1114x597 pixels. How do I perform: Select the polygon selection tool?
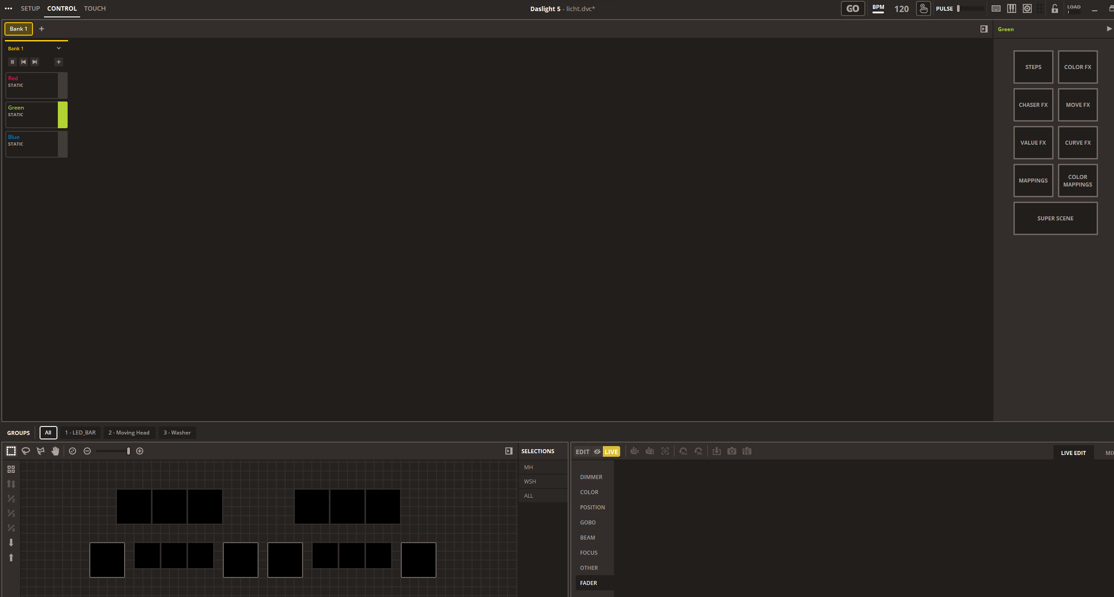[x=40, y=451]
